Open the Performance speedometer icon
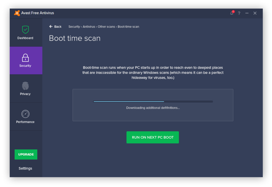The height and width of the screenshot is (187, 272). coord(25,114)
